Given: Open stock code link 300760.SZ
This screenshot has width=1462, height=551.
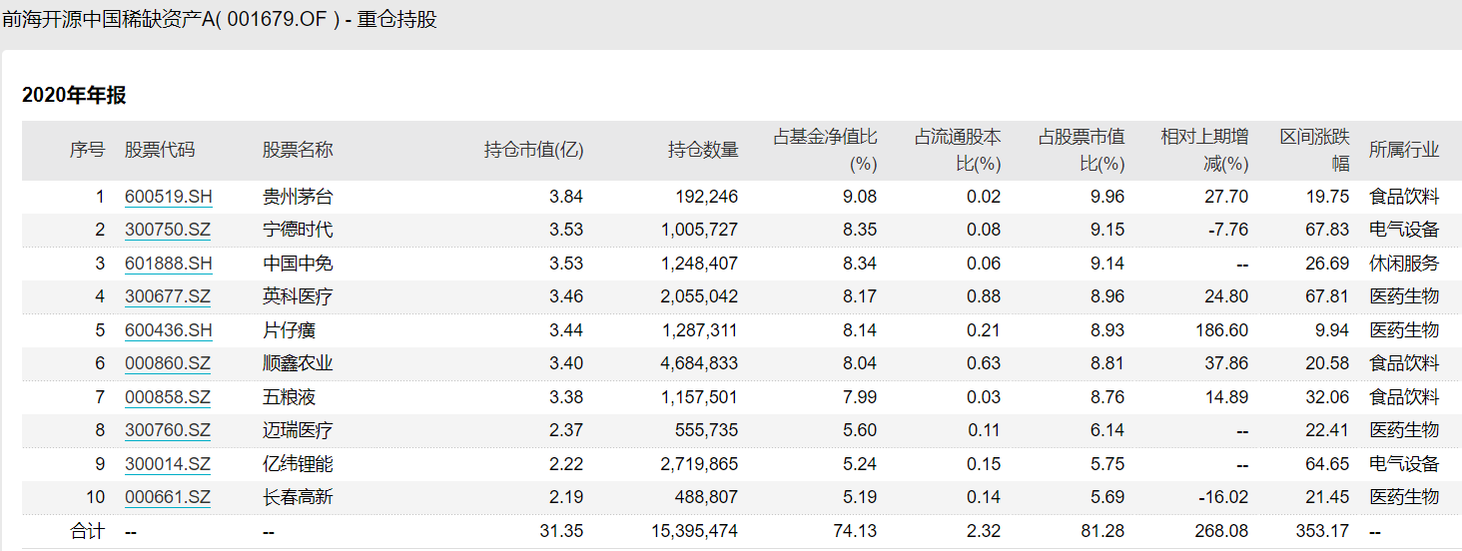Looking at the screenshot, I should pyautogui.click(x=168, y=430).
